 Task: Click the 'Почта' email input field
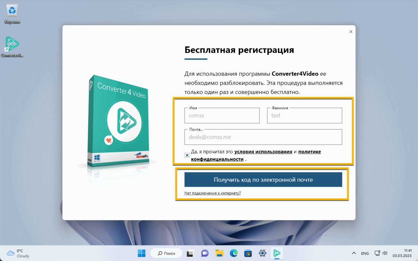263,137
